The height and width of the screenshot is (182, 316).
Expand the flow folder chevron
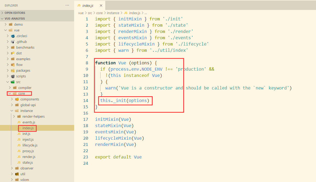(8, 65)
